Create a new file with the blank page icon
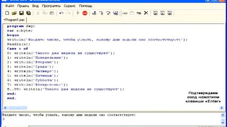This screenshot has width=227, height=127. coord(7,13)
